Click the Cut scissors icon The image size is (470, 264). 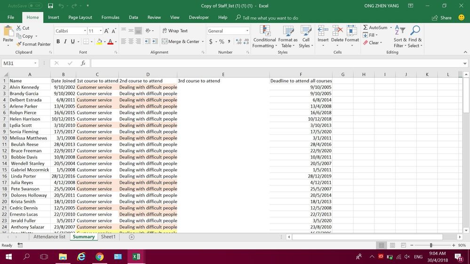19,28
